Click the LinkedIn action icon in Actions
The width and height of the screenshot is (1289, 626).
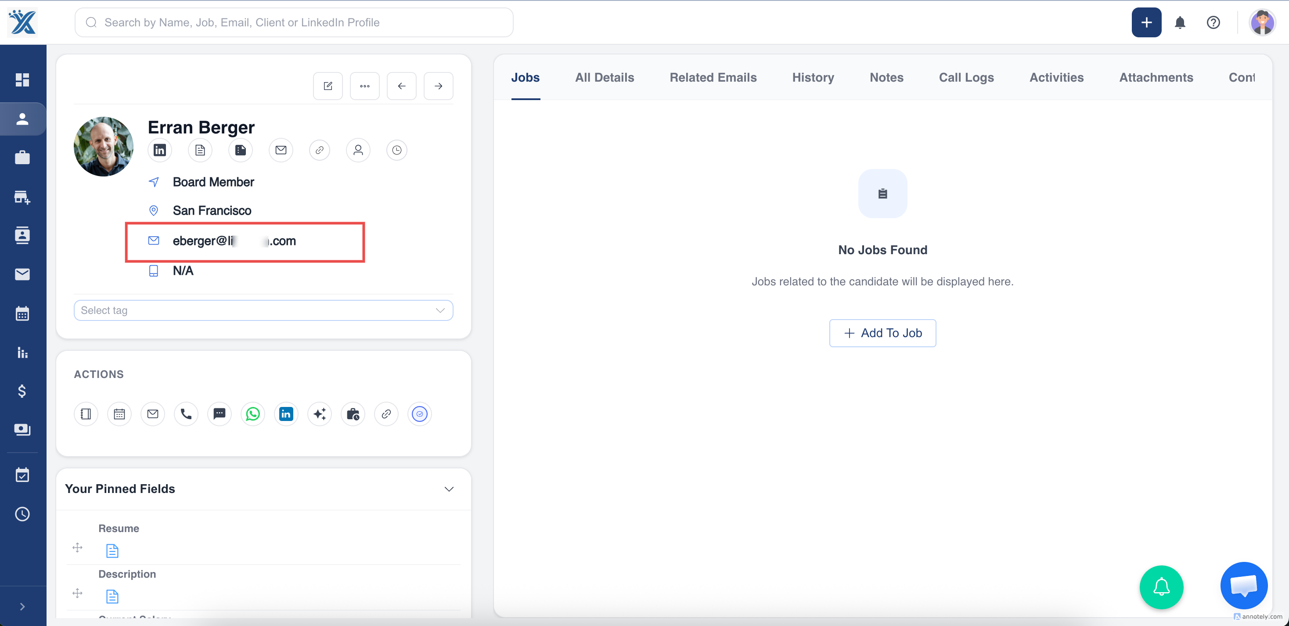click(286, 414)
